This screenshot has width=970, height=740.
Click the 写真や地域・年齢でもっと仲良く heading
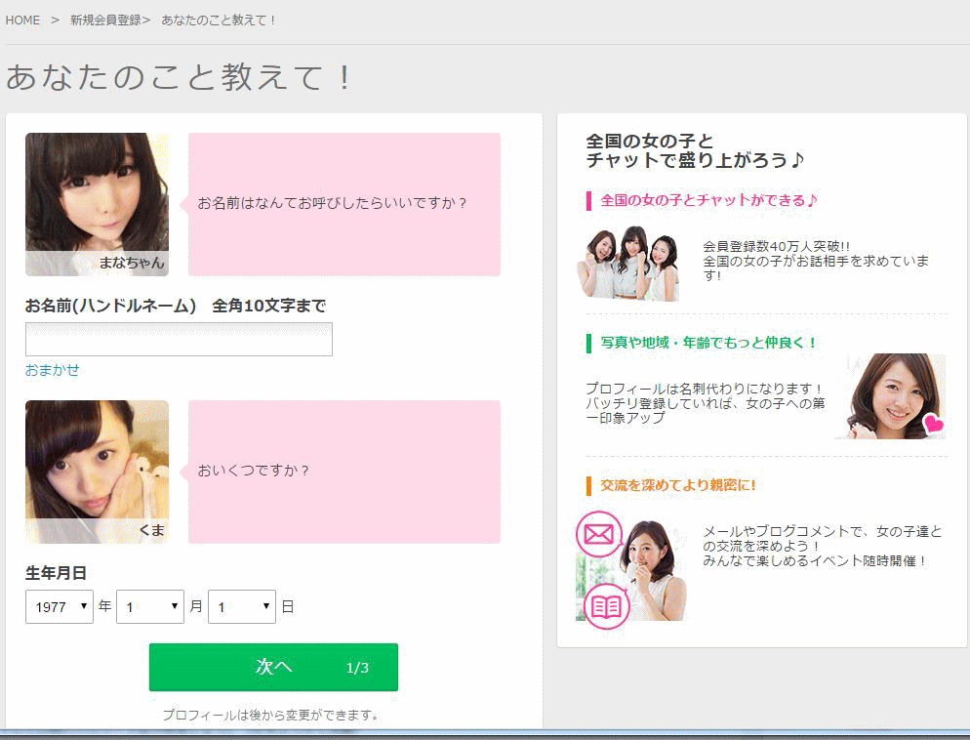point(708,343)
